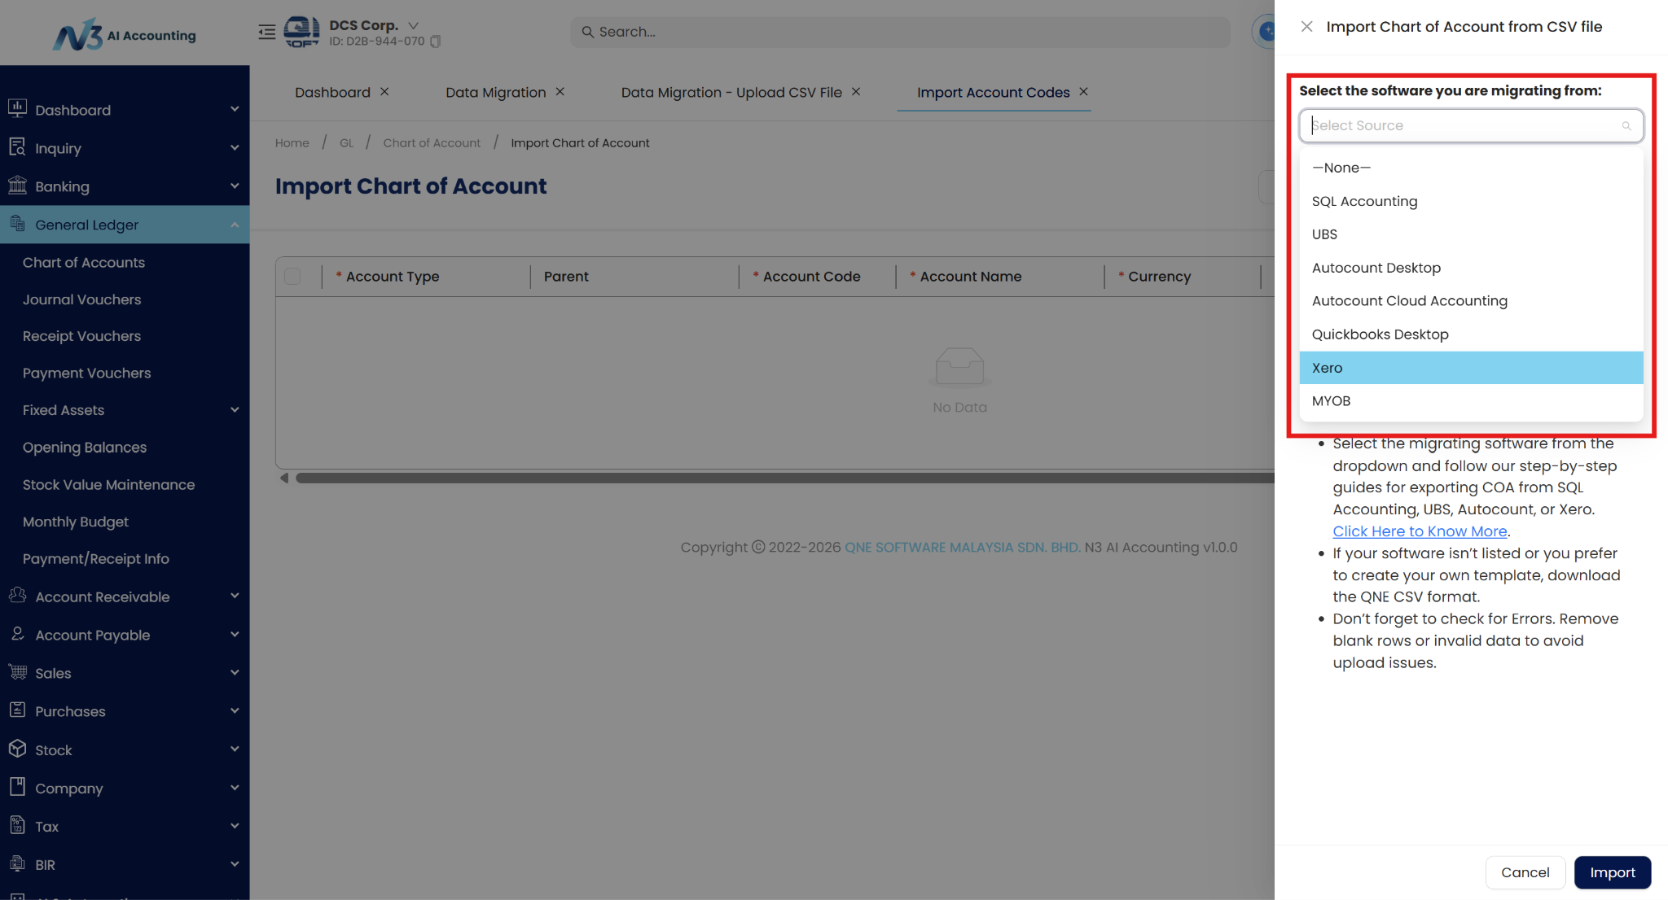Click the sidebar collapse hamburger icon

tap(266, 33)
